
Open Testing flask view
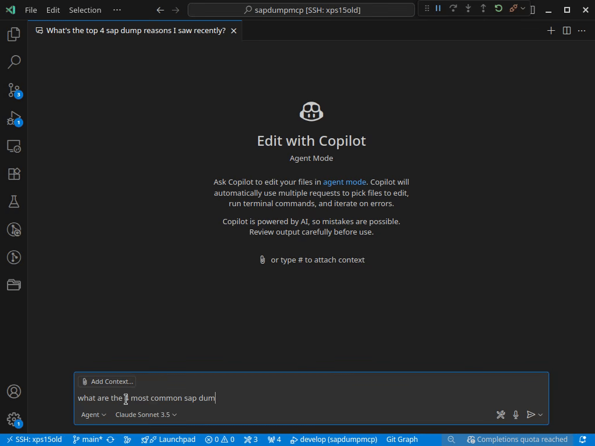point(14,202)
